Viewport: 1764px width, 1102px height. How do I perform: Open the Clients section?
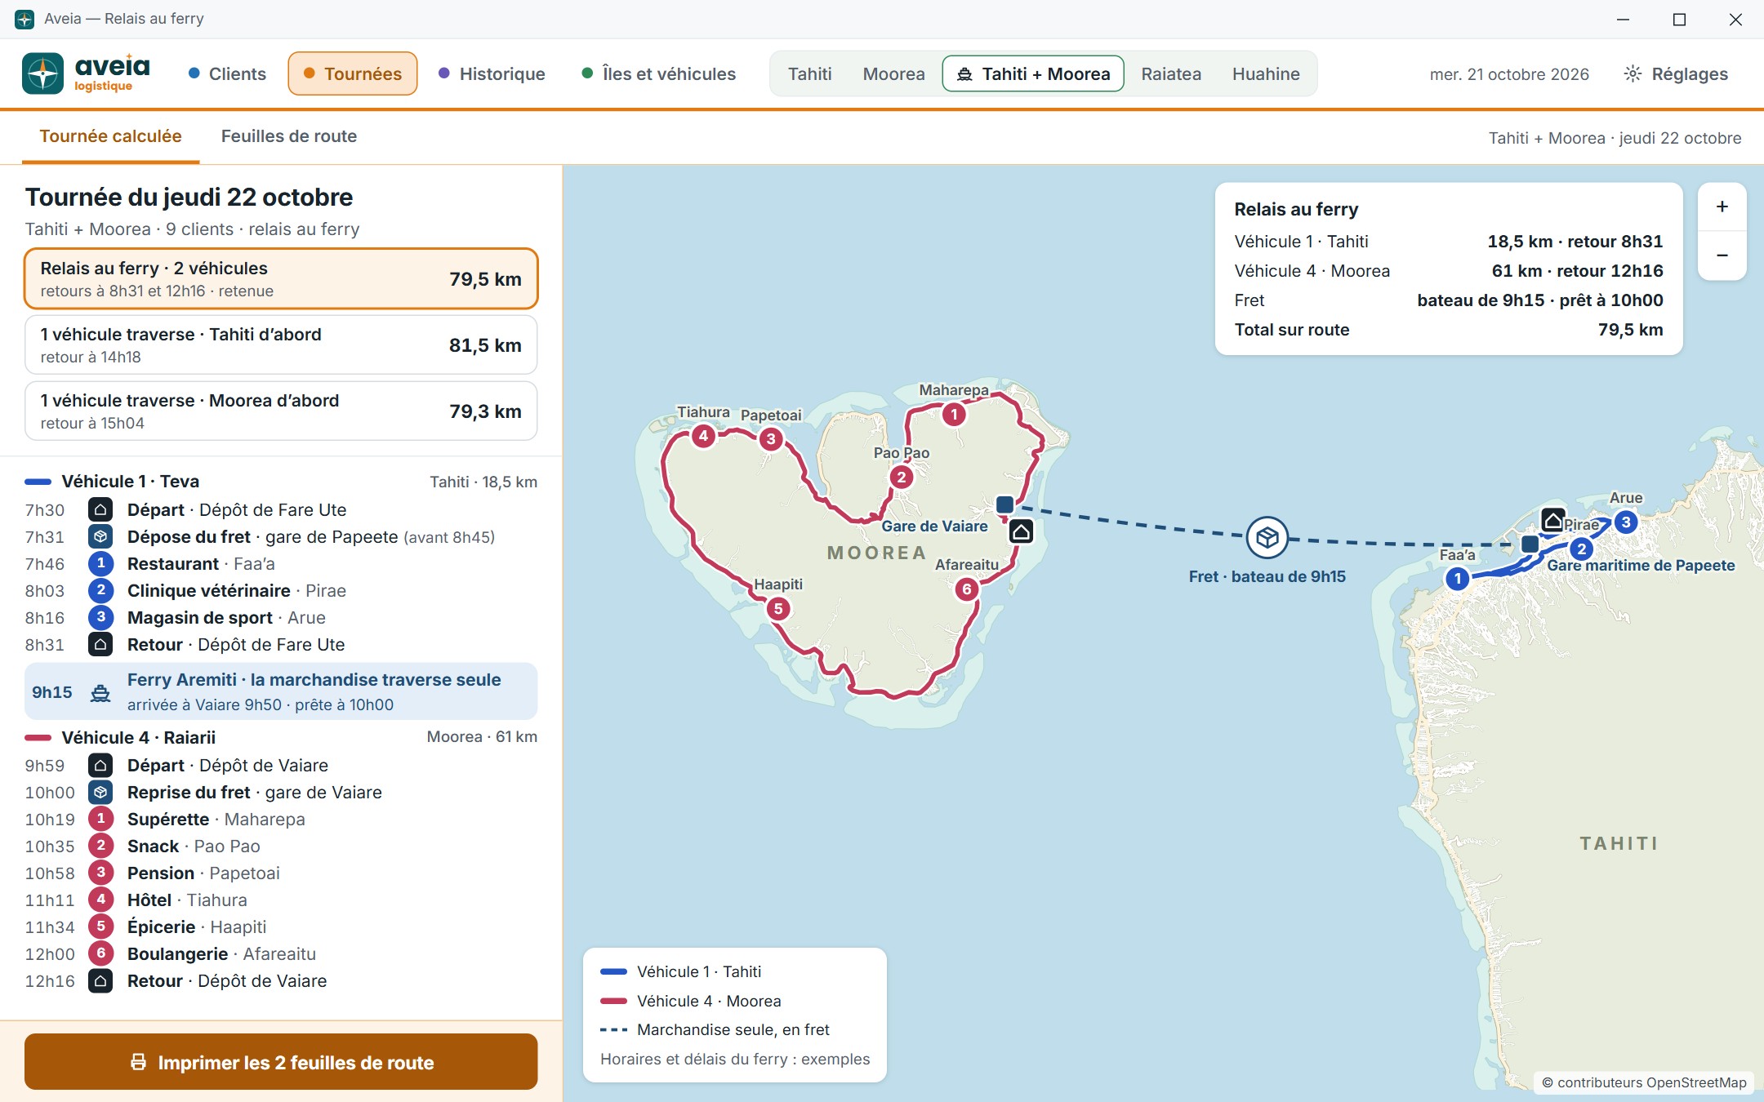pyautogui.click(x=227, y=73)
